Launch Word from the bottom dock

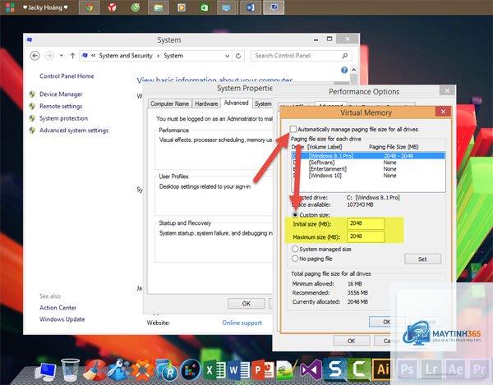click(239, 370)
